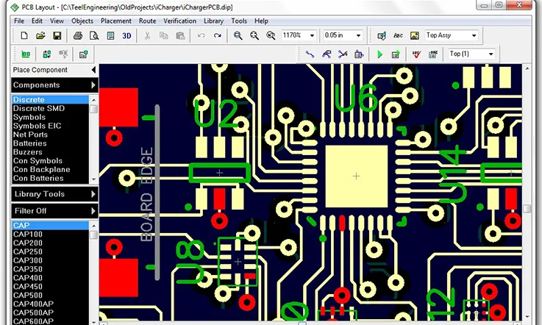
Task: Save the layout with the floppy icon
Action: pyautogui.click(x=57, y=35)
